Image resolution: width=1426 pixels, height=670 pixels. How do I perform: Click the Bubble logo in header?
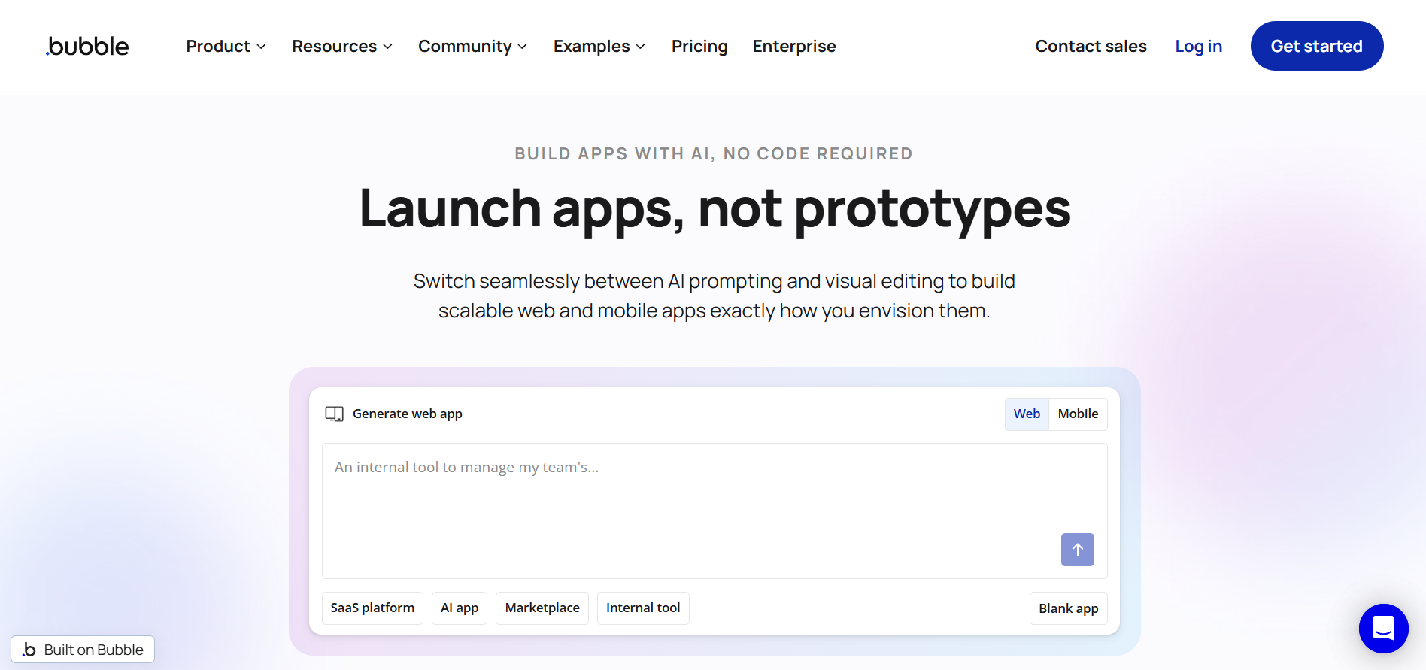click(x=87, y=47)
